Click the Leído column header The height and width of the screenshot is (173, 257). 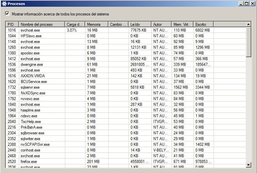tap(140, 25)
